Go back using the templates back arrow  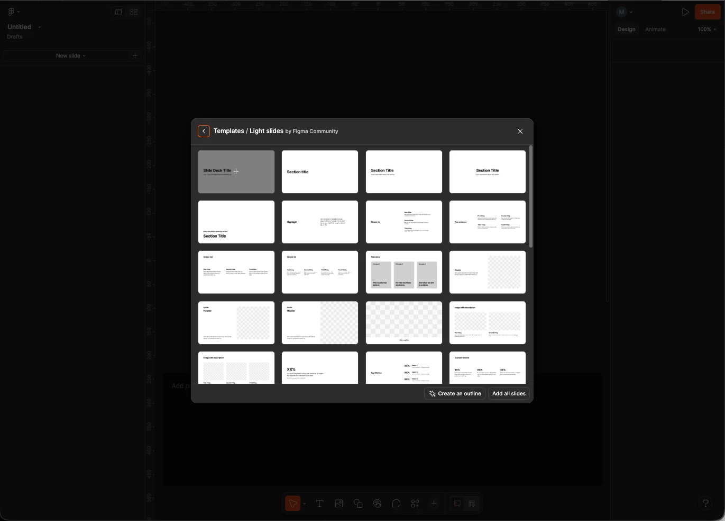[x=204, y=131]
